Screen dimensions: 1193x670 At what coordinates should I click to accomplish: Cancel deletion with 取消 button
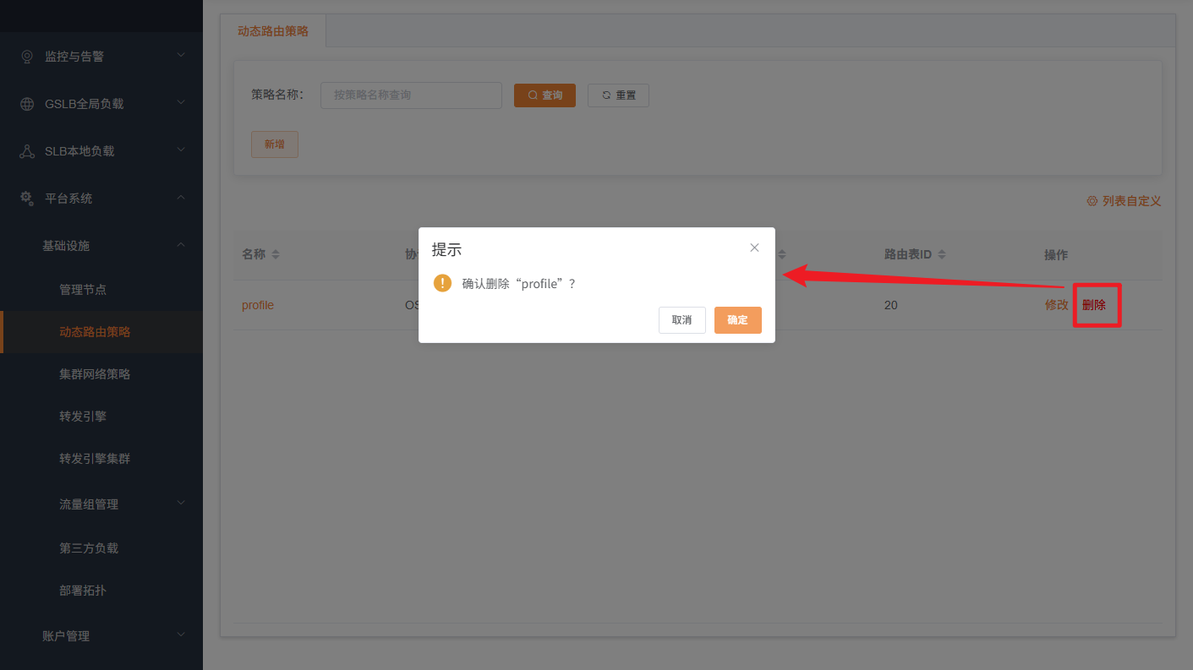(681, 320)
